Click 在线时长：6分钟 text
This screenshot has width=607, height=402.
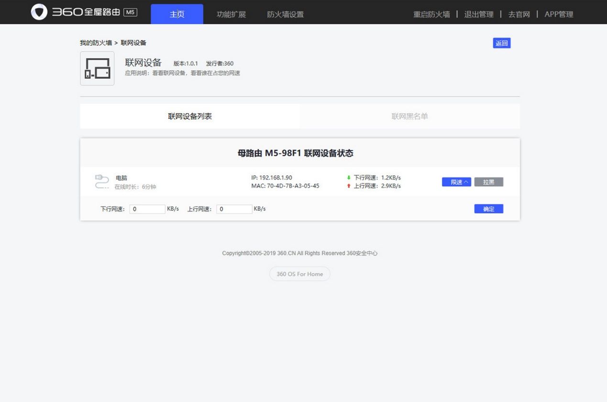[135, 187]
